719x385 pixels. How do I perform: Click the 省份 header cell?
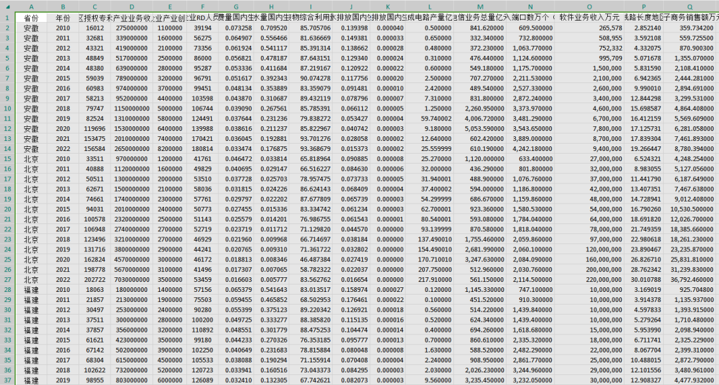pyautogui.click(x=31, y=17)
